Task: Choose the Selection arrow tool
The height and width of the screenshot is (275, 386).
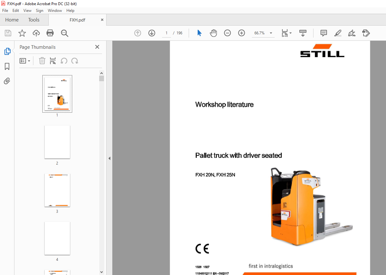Action: (x=199, y=33)
